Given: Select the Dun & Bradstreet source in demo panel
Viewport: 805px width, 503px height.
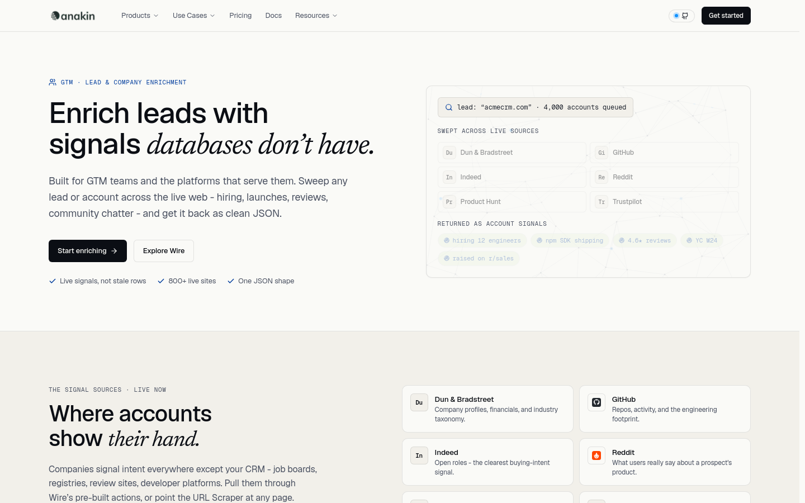Looking at the screenshot, I should click(512, 153).
